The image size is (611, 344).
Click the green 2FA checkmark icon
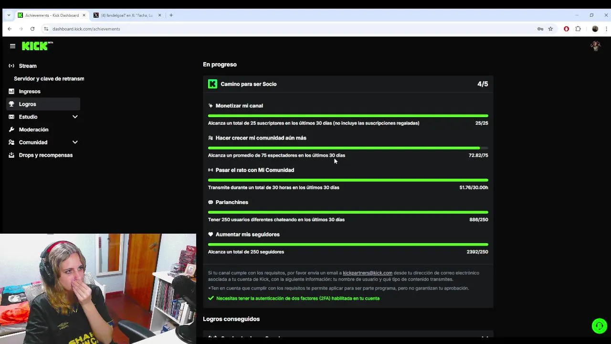211,298
